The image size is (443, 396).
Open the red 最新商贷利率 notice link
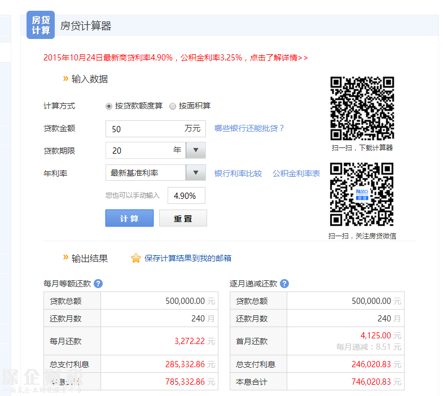click(x=176, y=58)
